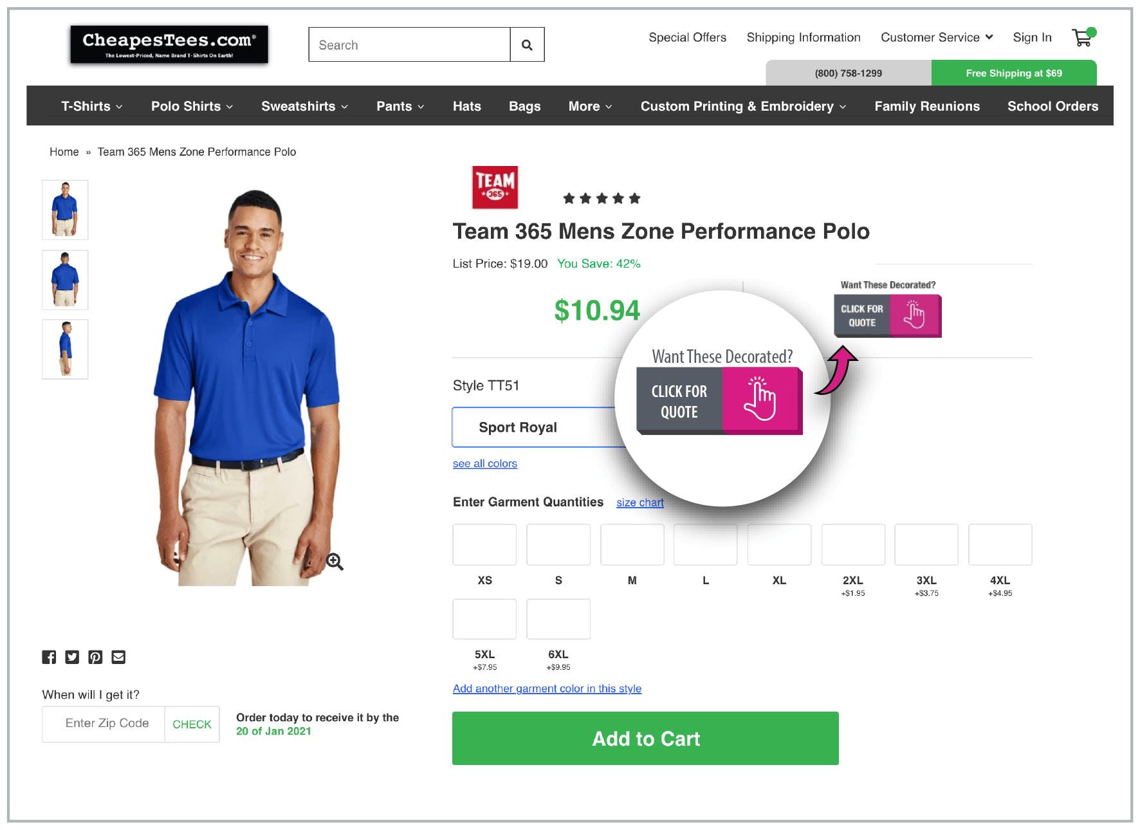1140x830 pixels.
Task: Click the CHECK zip code button
Action: pyautogui.click(x=192, y=724)
